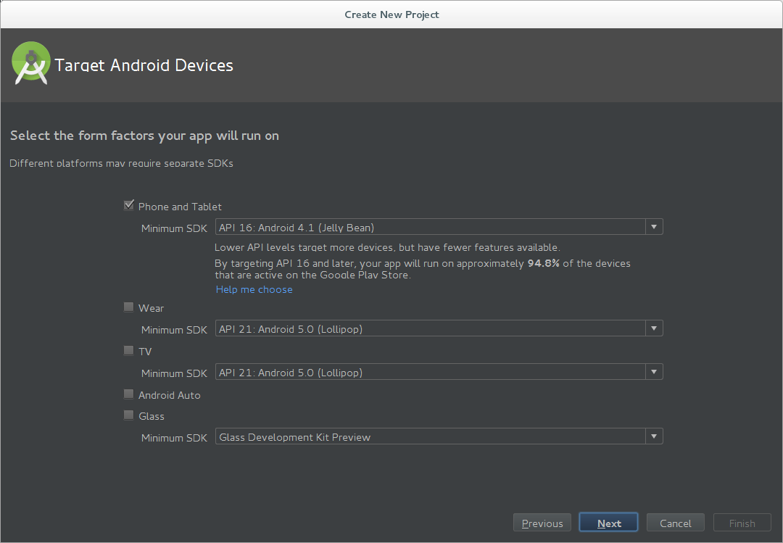Click the Android Studio logo icon
Viewport: 783px width, 543px height.
tap(31, 63)
